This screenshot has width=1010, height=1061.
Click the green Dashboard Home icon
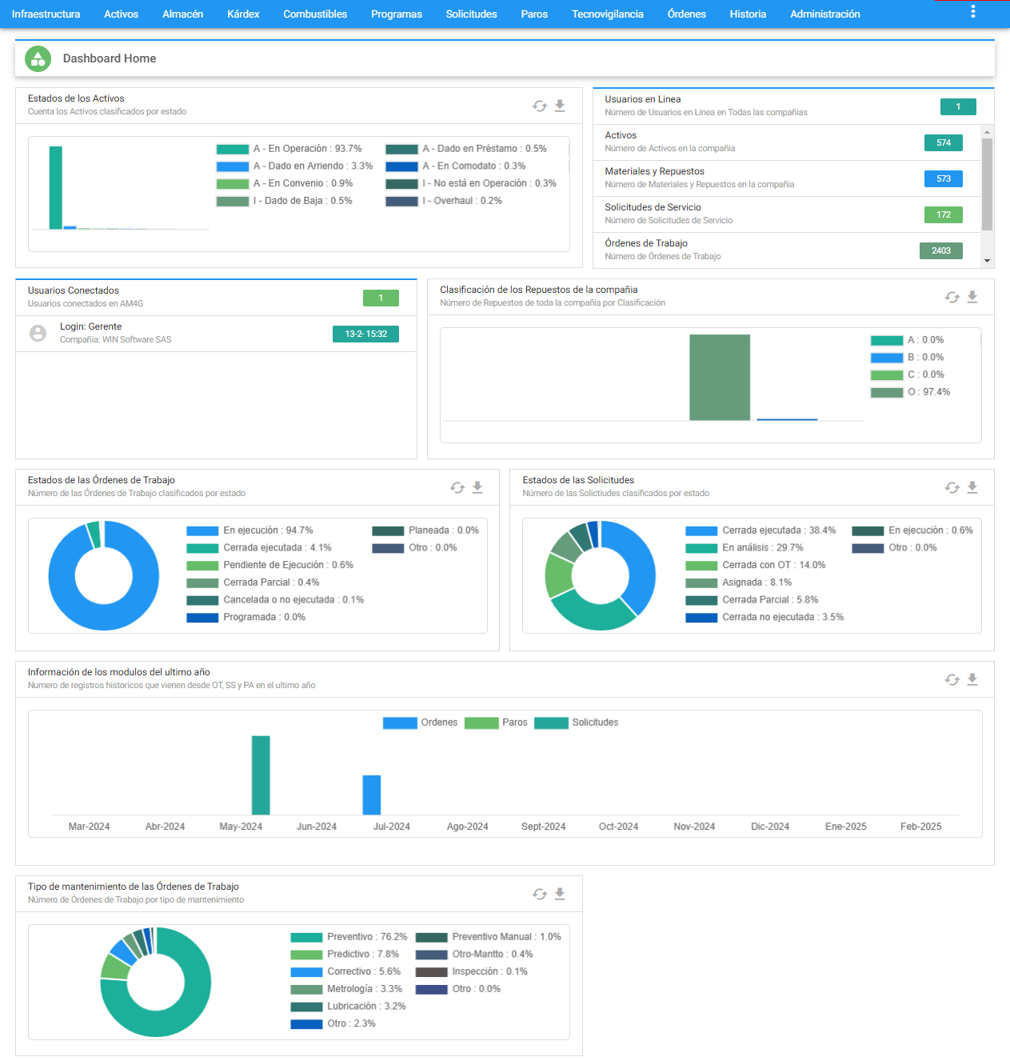pos(38,58)
